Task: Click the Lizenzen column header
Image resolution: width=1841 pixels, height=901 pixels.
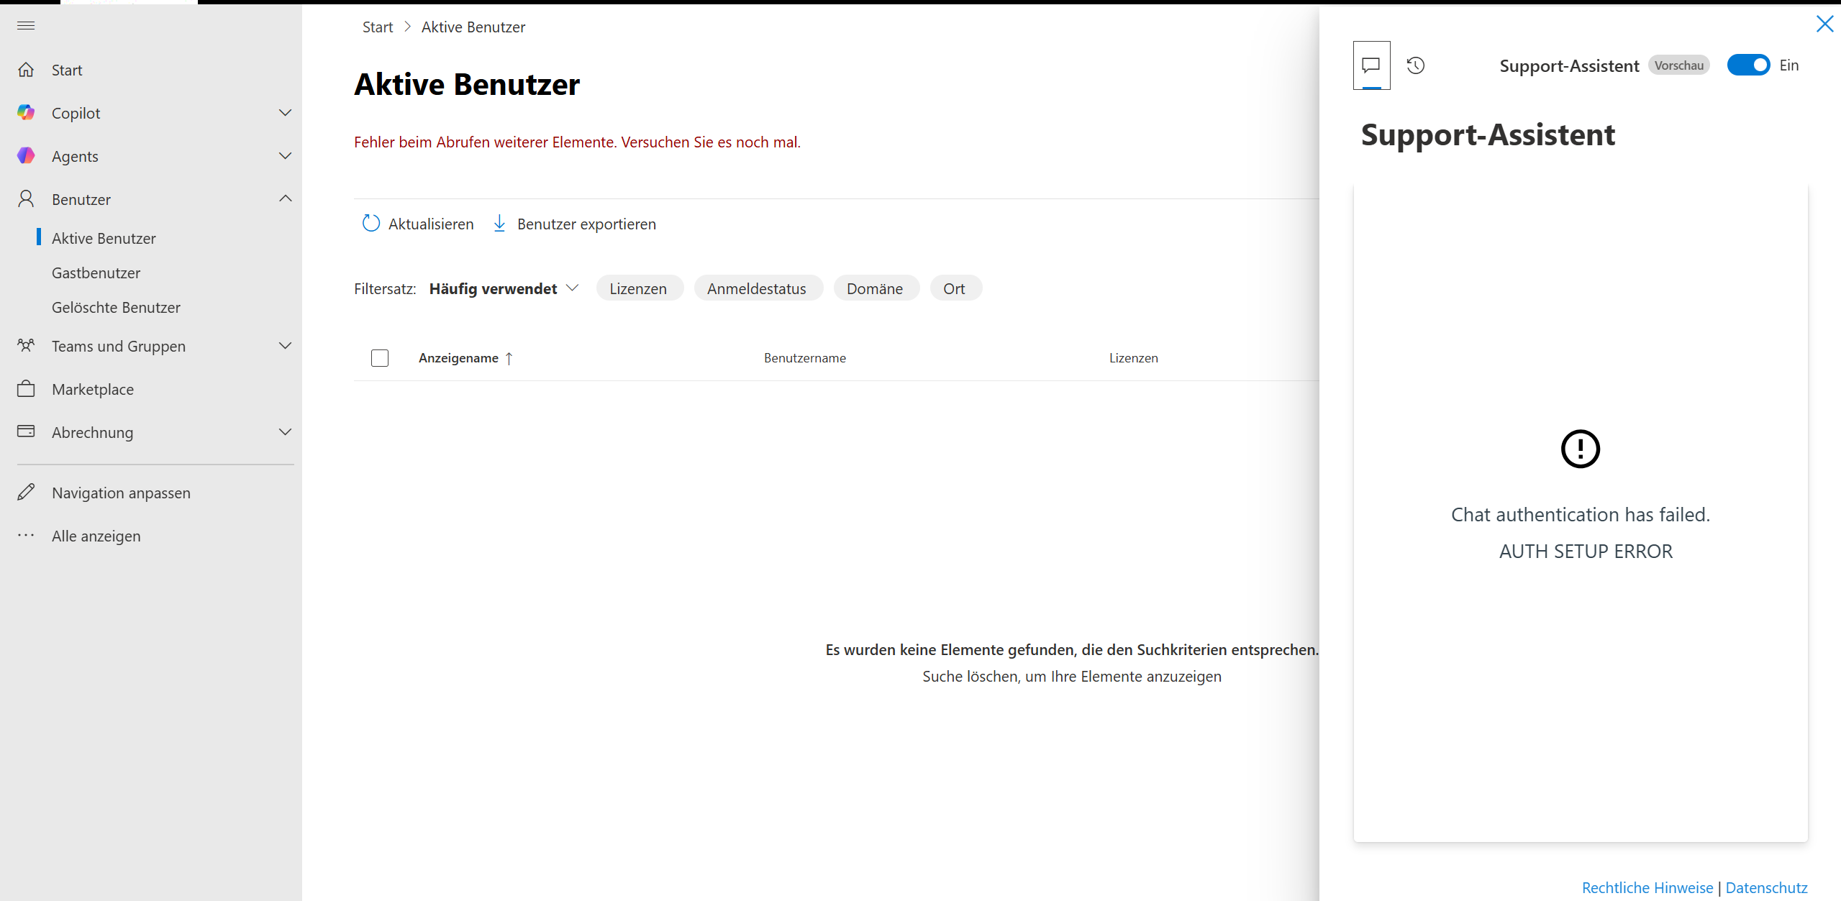Action: tap(1134, 358)
